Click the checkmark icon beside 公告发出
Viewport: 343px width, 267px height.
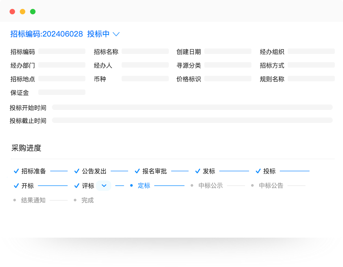tap(76, 171)
